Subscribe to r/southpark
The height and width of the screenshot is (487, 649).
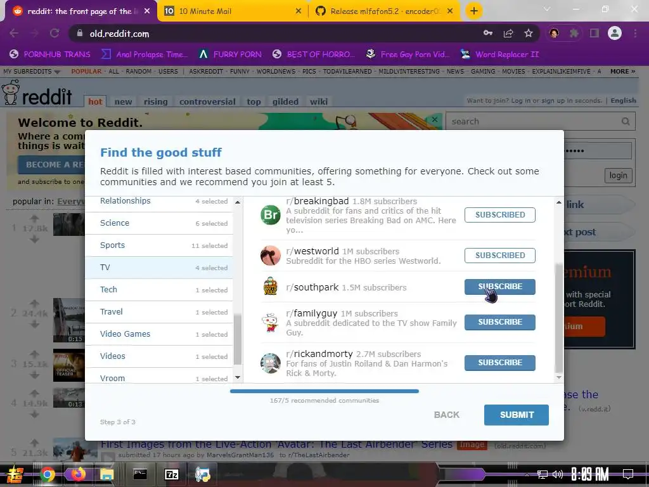pyautogui.click(x=499, y=287)
